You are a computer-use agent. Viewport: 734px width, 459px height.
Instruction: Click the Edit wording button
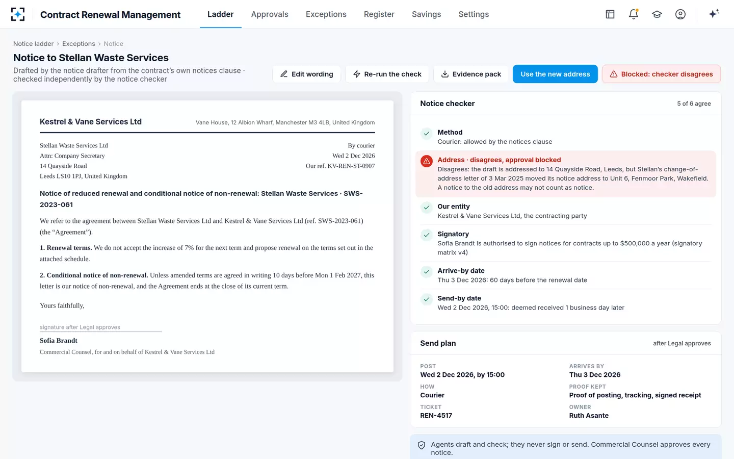307,74
